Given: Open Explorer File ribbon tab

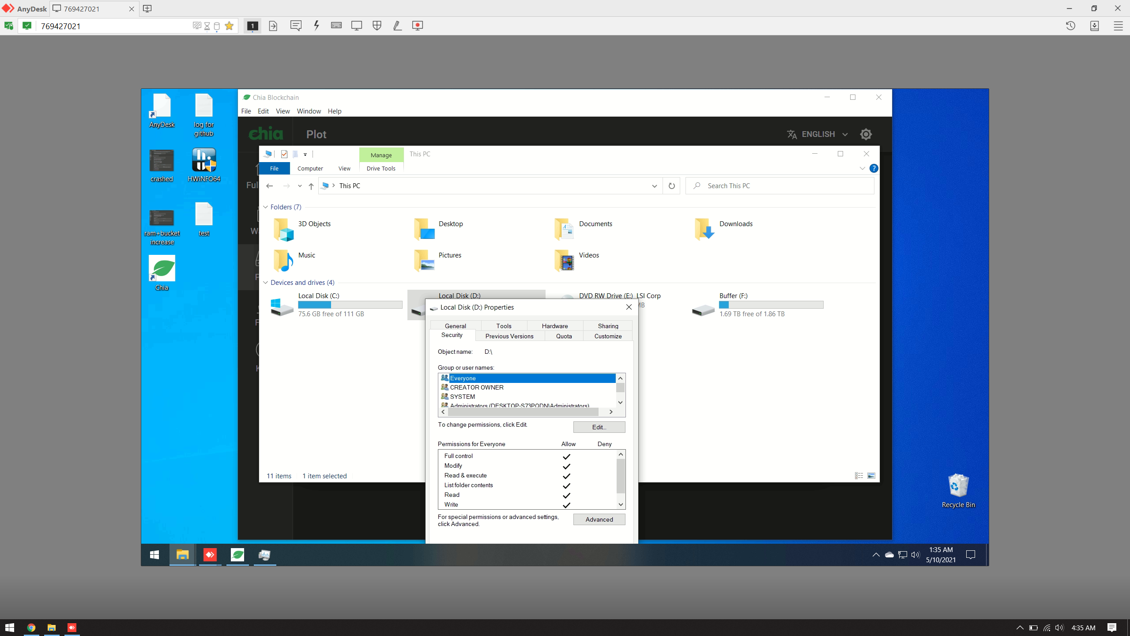Looking at the screenshot, I should [274, 168].
